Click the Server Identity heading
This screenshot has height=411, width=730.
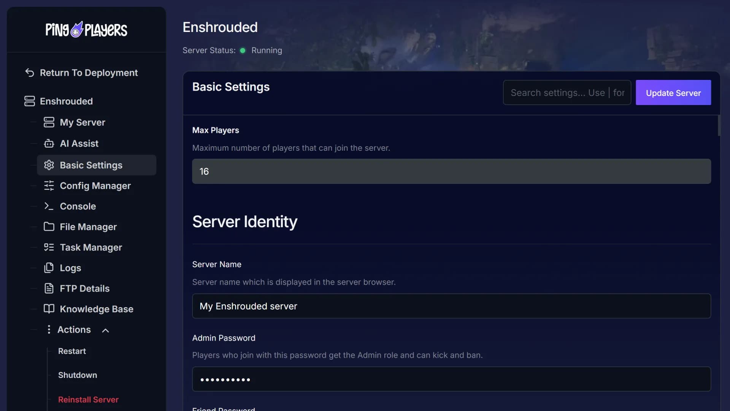click(x=244, y=222)
